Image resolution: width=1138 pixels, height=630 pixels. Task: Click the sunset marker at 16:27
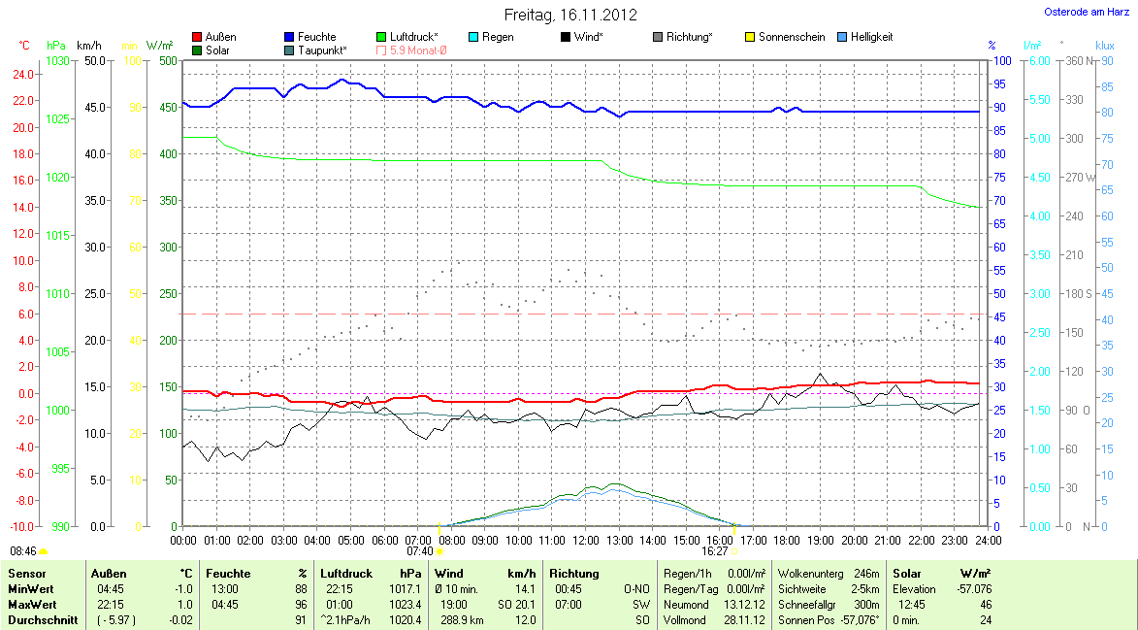click(732, 551)
